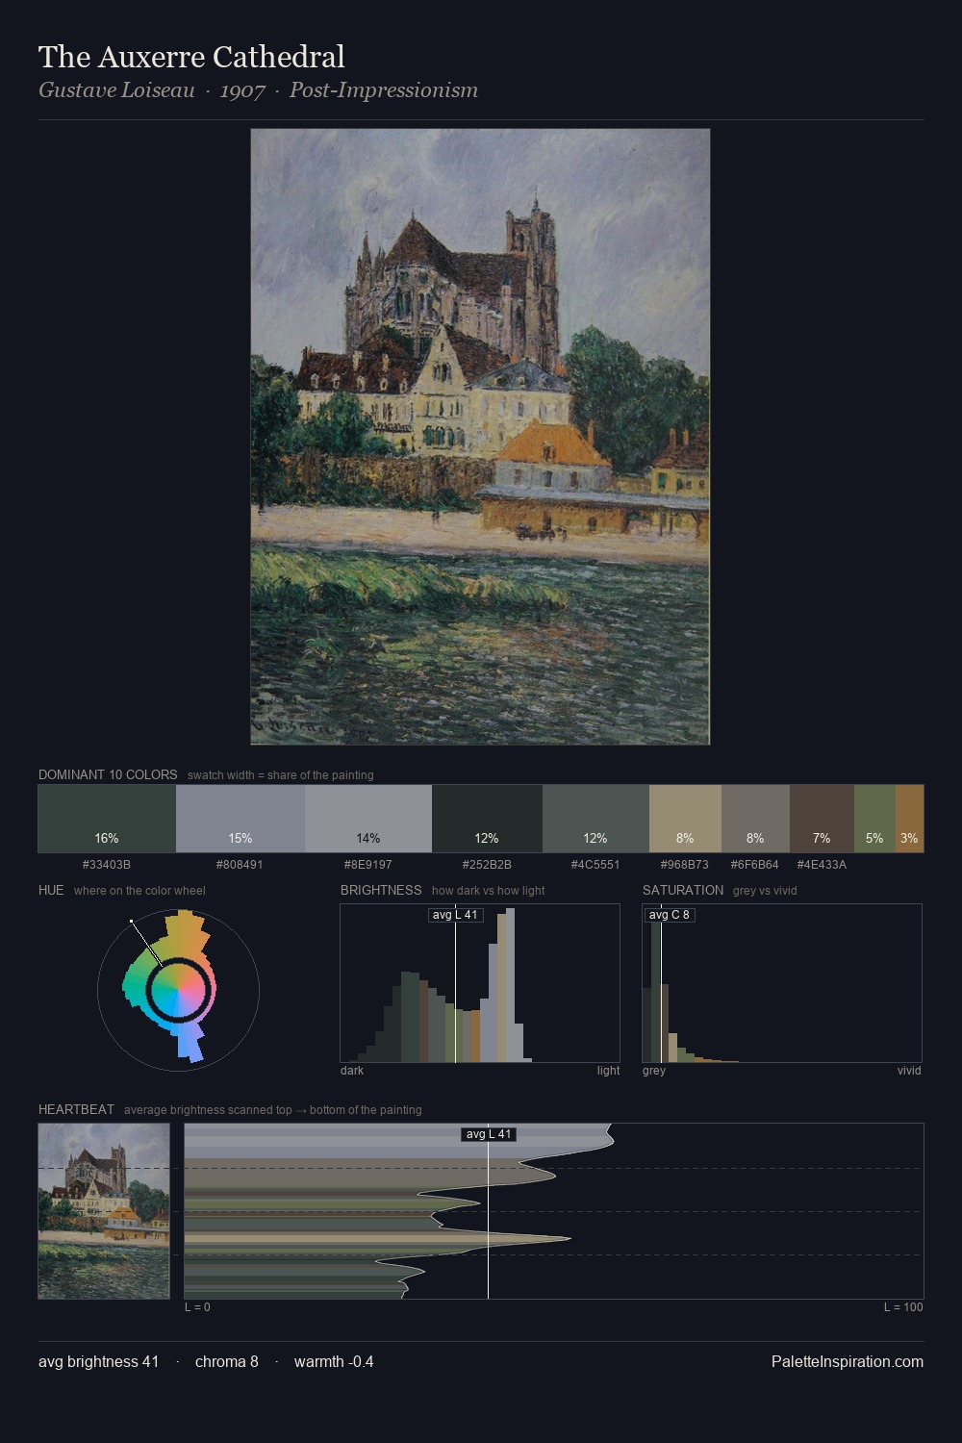Click the 'BRIGHTNESS' section heading

tap(381, 890)
